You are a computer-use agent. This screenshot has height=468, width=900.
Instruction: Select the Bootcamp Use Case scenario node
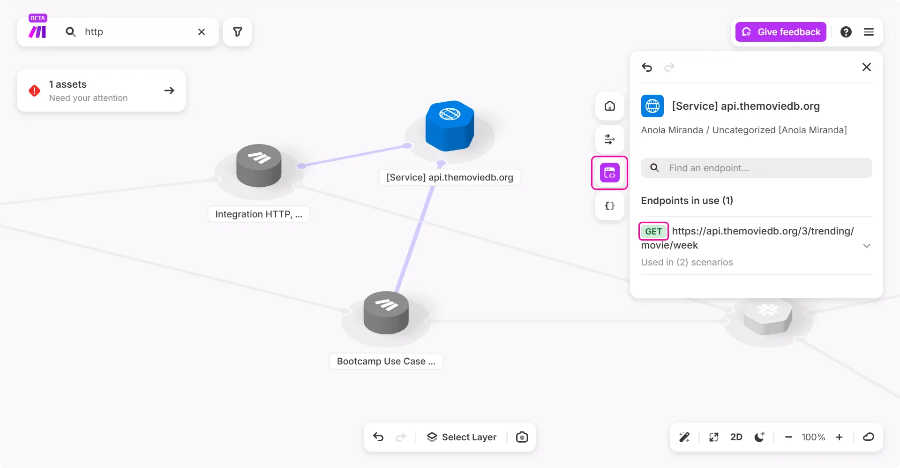pos(386,313)
